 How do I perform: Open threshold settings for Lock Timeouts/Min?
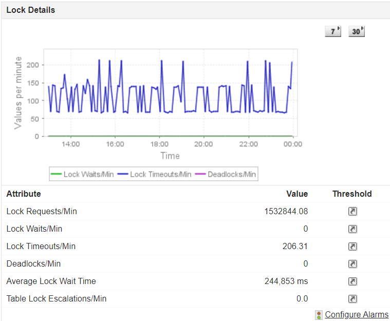pyautogui.click(x=352, y=247)
